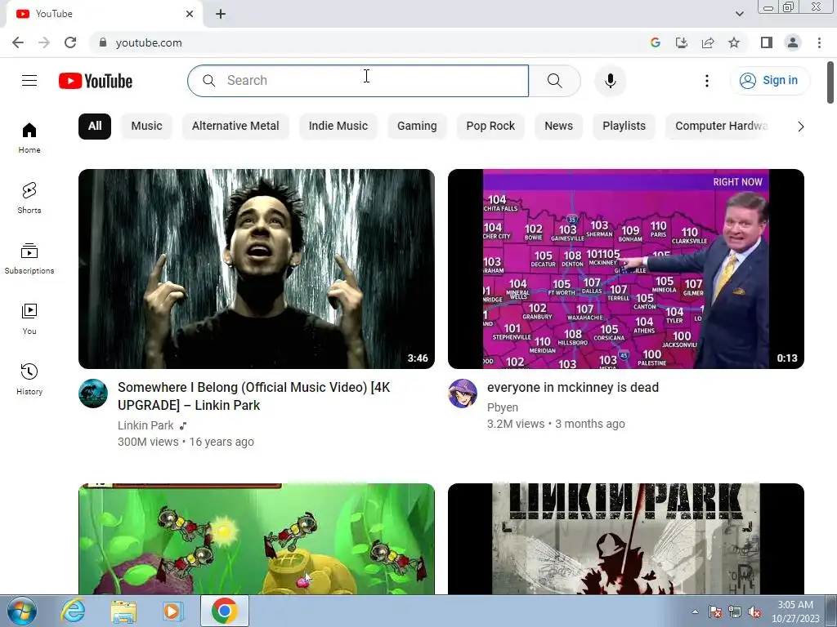The width and height of the screenshot is (837, 627).
Task: Click the network tray icon
Action: point(735,611)
